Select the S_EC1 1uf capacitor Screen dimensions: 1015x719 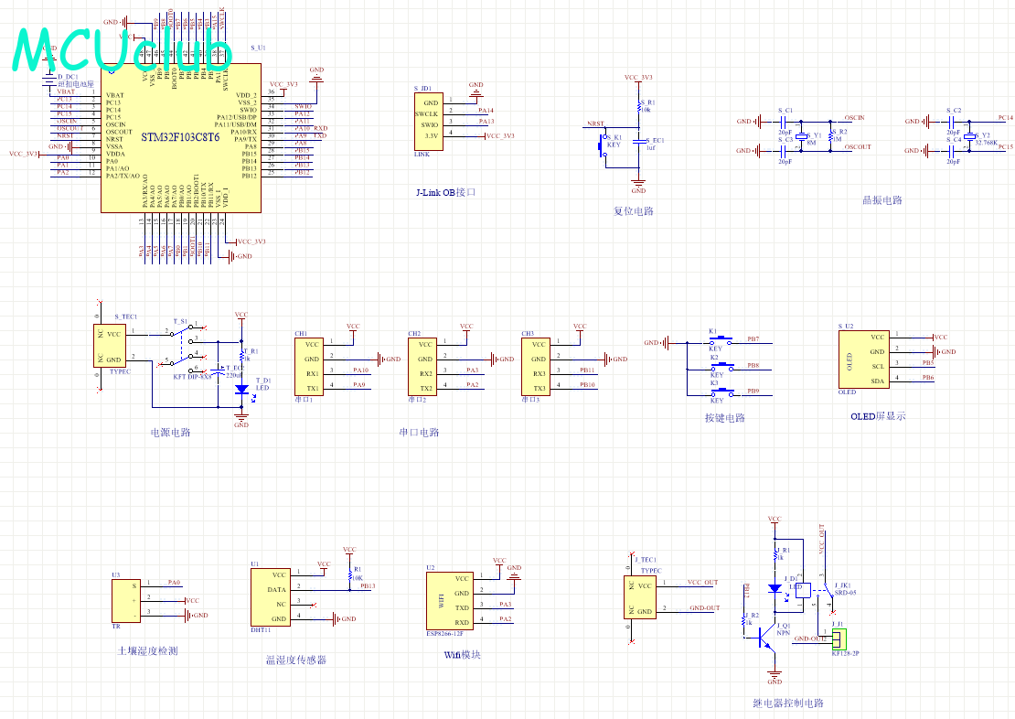coord(639,141)
